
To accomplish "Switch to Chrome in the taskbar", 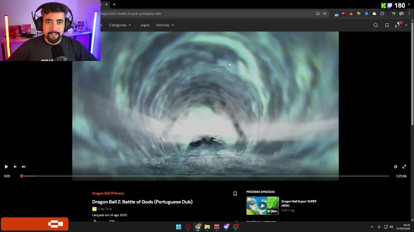I will coord(198,227).
